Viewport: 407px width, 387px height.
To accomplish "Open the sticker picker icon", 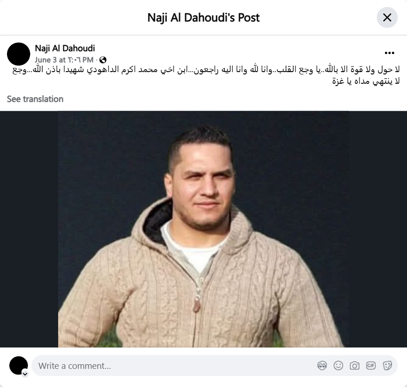I will [387, 366].
